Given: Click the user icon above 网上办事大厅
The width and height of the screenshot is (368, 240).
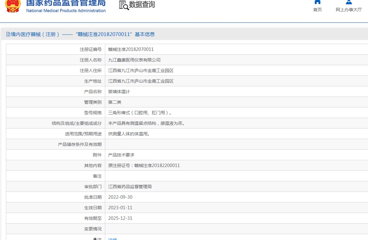Looking at the screenshot, I should [349, 2].
